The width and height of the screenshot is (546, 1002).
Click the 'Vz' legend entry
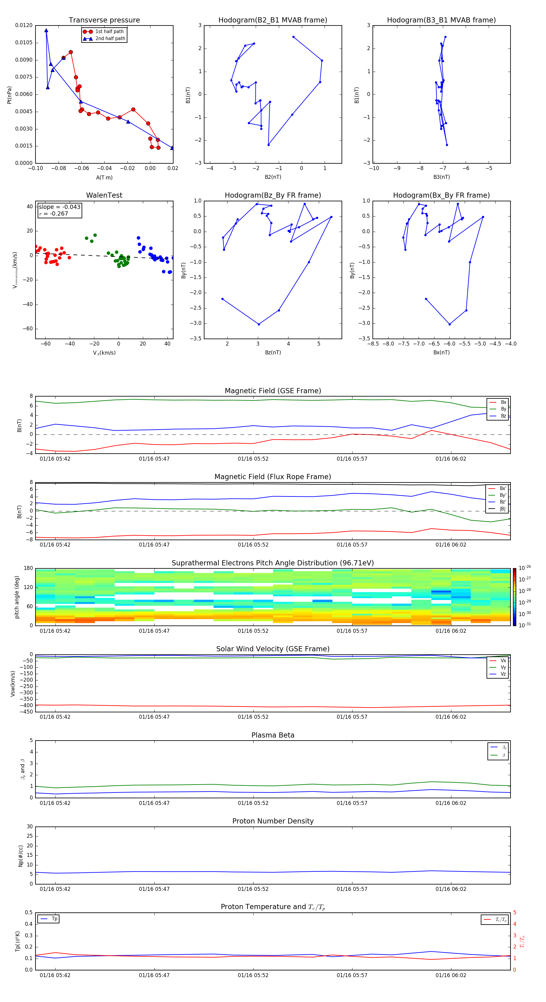(498, 674)
